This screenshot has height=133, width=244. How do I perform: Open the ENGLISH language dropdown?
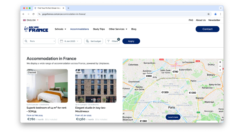pos(31,20)
